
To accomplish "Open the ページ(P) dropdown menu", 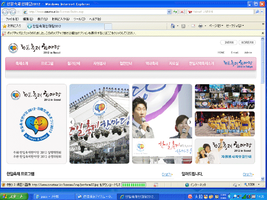I will 216,26.
